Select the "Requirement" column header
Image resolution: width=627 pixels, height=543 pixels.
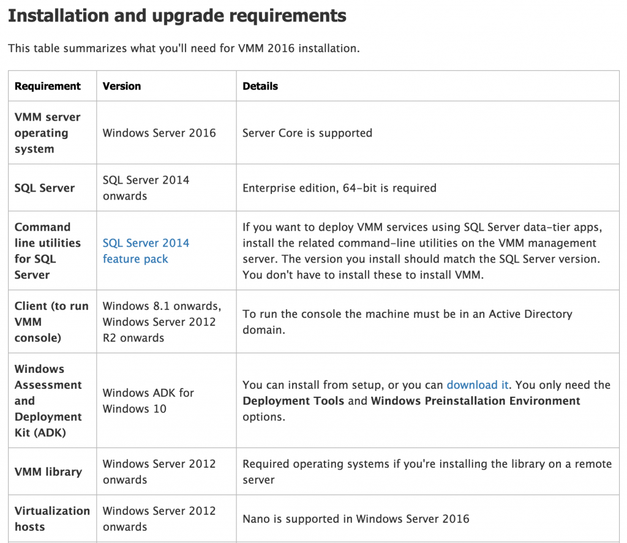pyautogui.click(x=48, y=86)
